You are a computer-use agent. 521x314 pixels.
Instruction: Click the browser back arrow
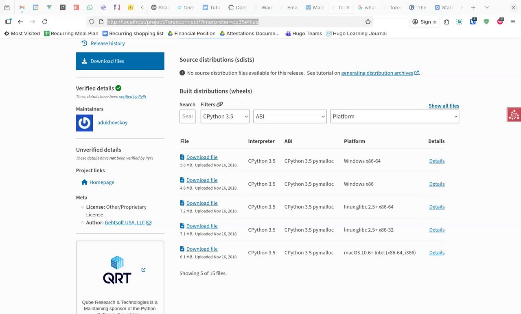coord(20,22)
